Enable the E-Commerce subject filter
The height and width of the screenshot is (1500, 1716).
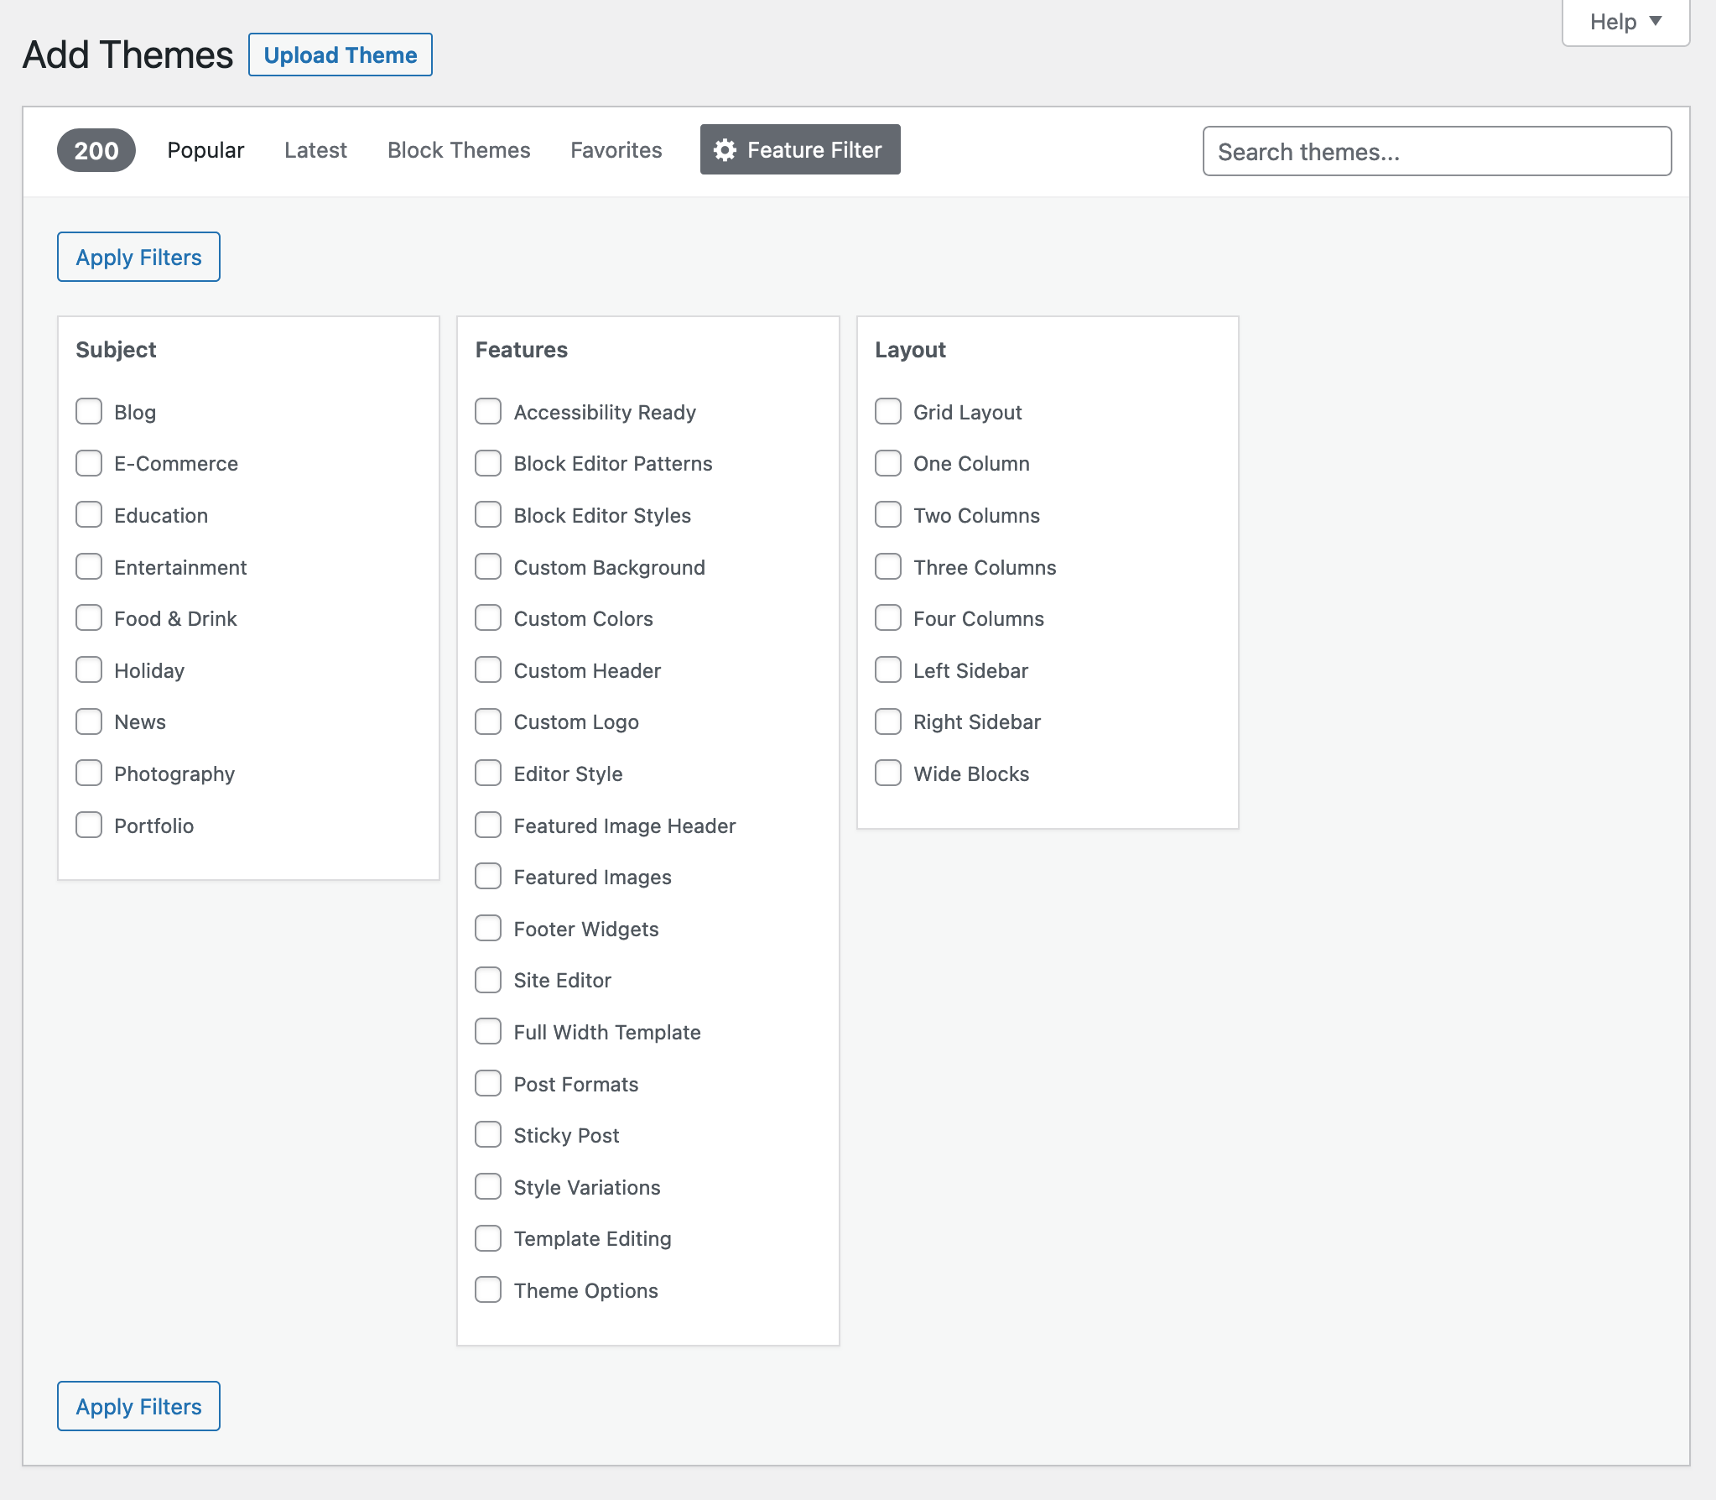click(89, 462)
